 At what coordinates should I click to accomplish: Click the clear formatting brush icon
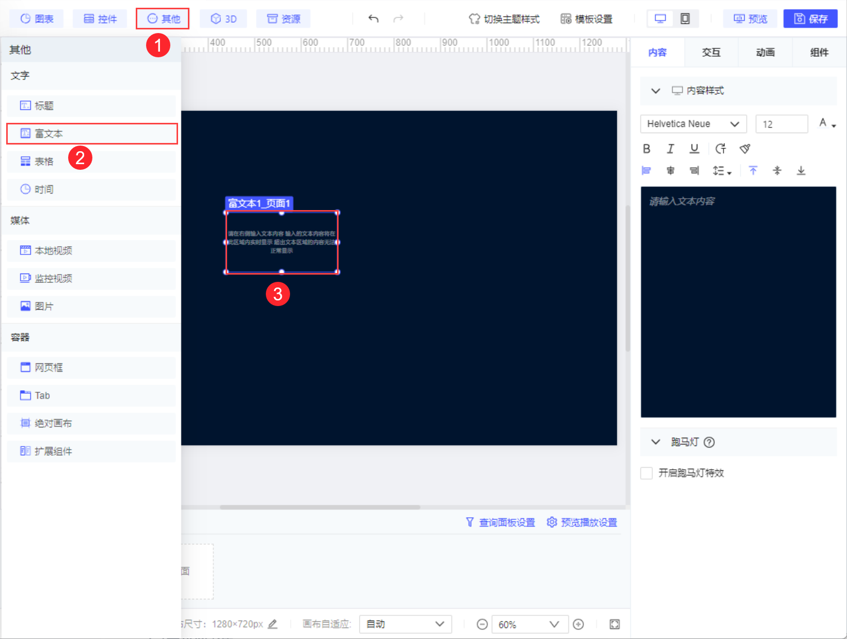pyautogui.click(x=745, y=149)
